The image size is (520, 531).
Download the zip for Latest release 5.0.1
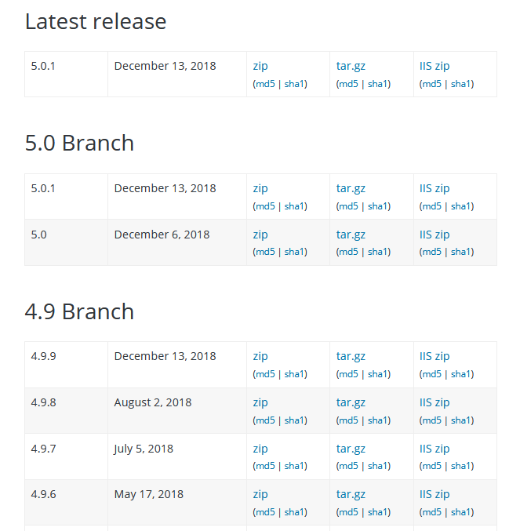point(260,66)
